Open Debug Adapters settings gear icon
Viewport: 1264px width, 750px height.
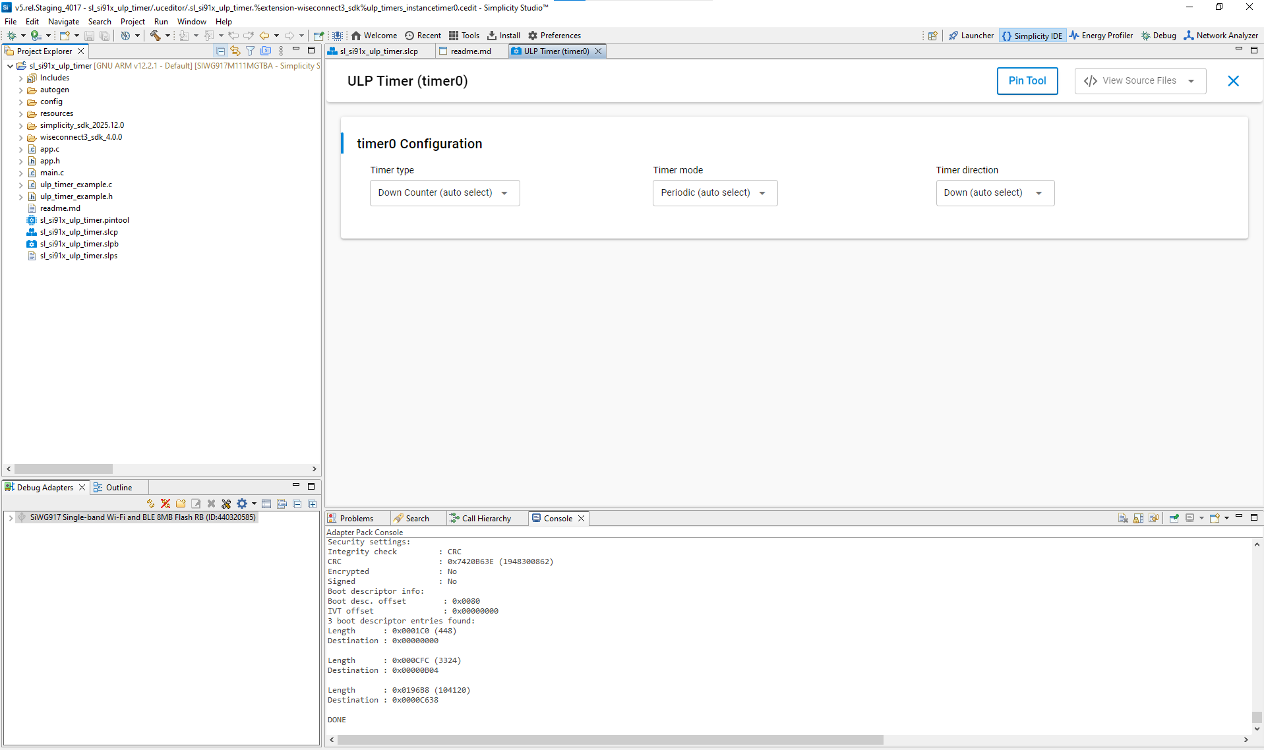243,503
